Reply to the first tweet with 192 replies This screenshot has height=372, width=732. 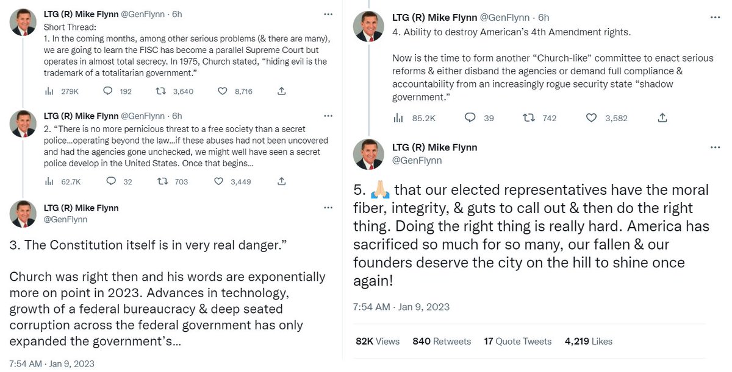click(108, 91)
